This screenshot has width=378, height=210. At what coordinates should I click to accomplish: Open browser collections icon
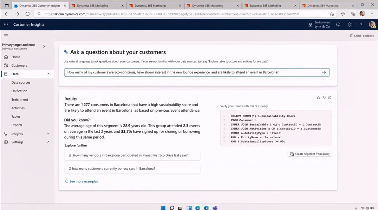pyautogui.click(x=353, y=14)
